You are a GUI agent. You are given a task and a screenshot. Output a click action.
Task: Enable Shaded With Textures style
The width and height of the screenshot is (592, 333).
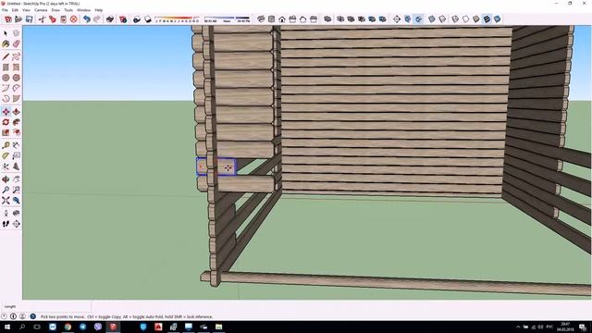[487, 19]
